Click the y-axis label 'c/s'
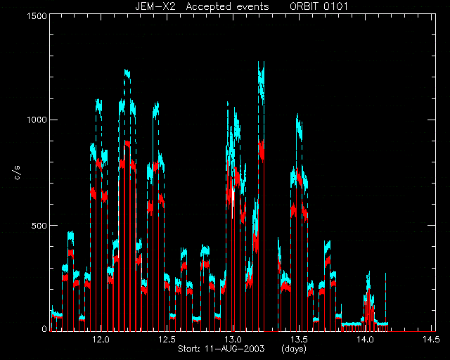450x360 pixels. click(18, 172)
